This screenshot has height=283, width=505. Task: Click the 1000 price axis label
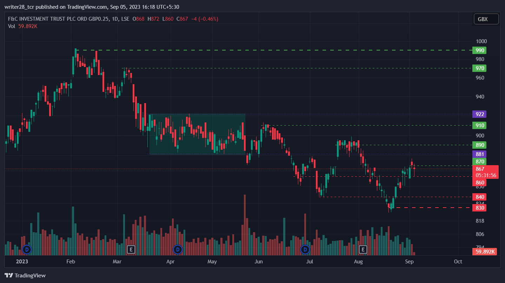[x=481, y=41]
